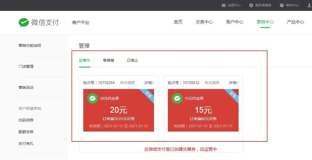Click the 管理 page heading
Image resolution: width=312 pixels, height=160 pixels.
click(84, 46)
